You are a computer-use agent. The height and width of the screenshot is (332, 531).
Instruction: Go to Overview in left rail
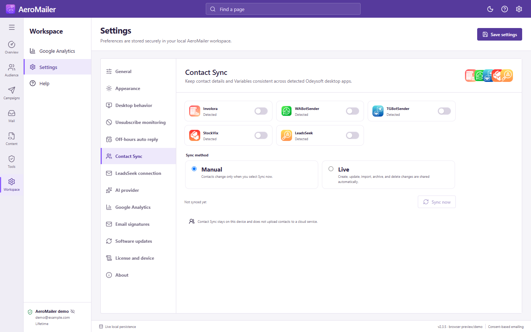12,47
